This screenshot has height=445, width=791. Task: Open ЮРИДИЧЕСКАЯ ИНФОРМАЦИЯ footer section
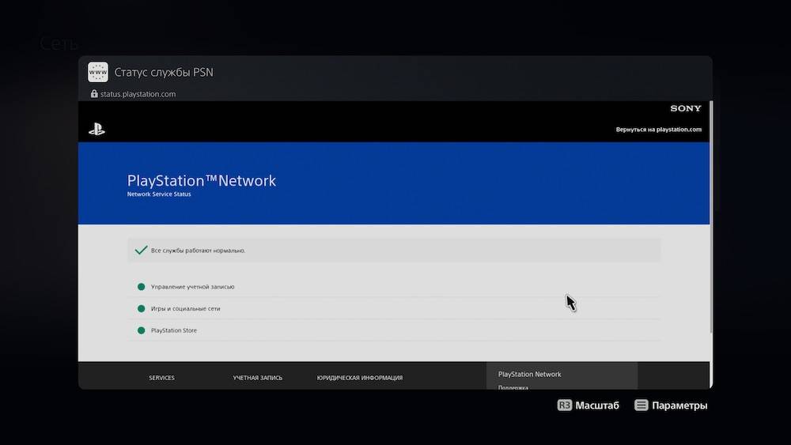point(359,378)
